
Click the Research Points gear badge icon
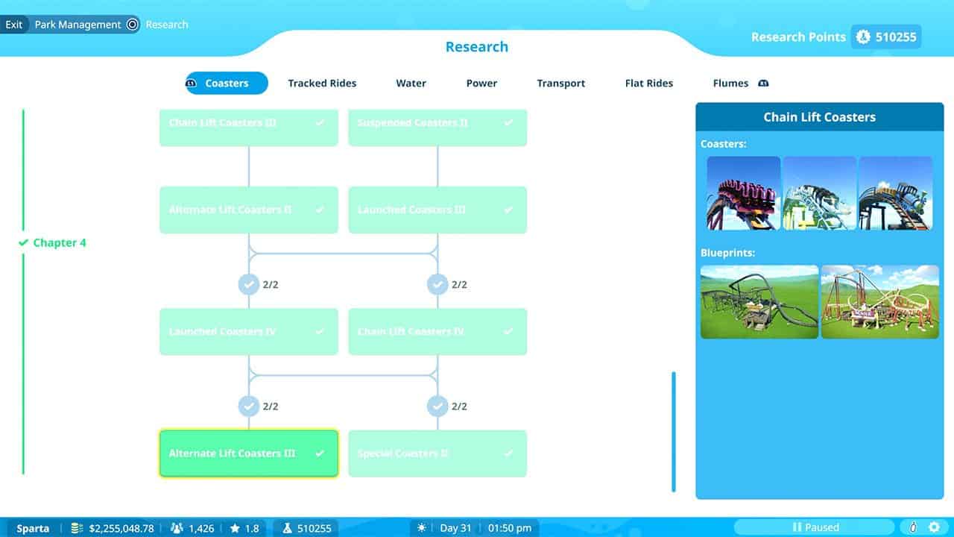pos(863,37)
